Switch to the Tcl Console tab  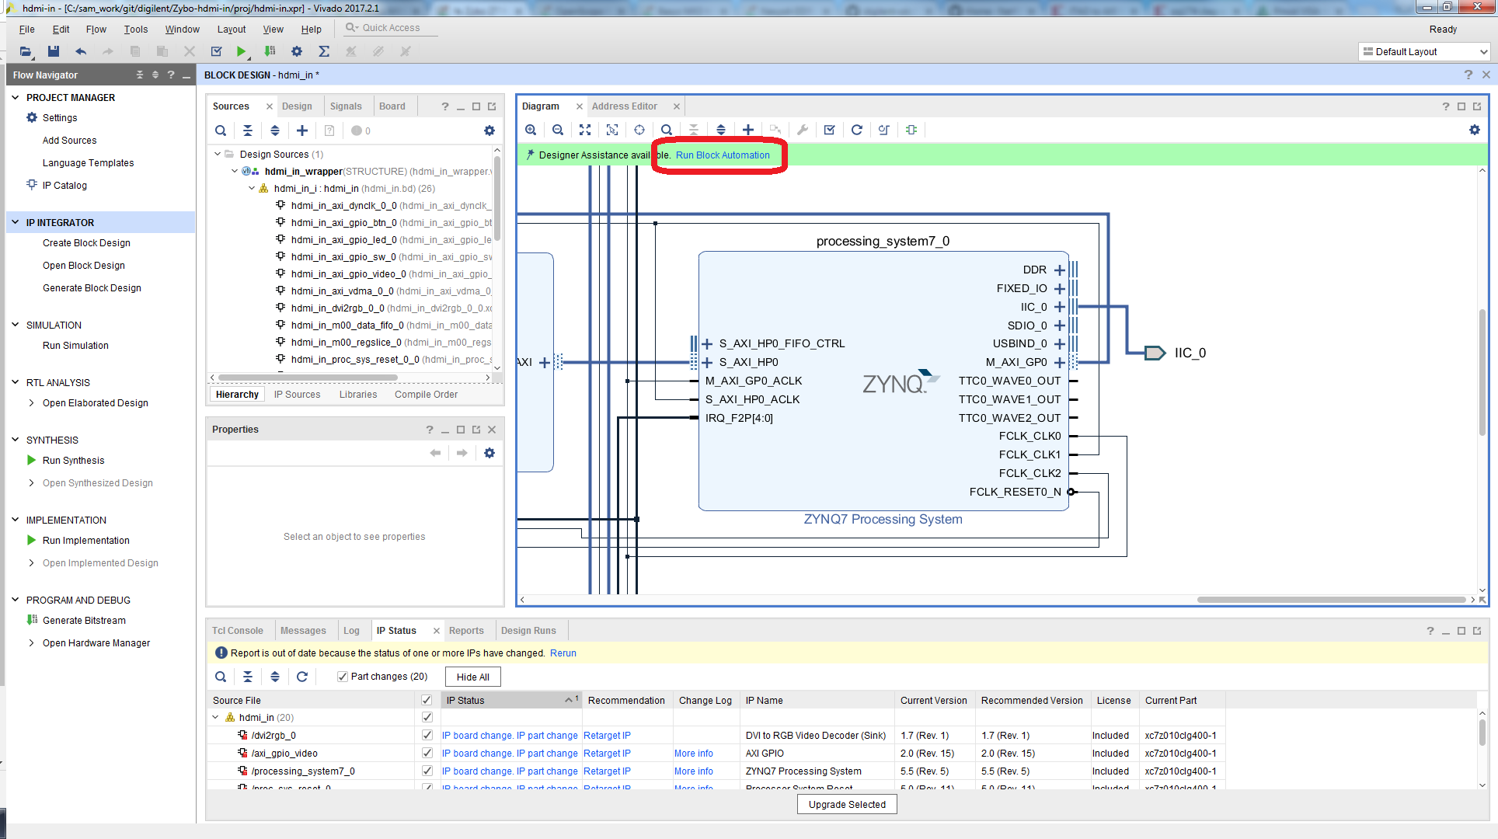coord(238,630)
